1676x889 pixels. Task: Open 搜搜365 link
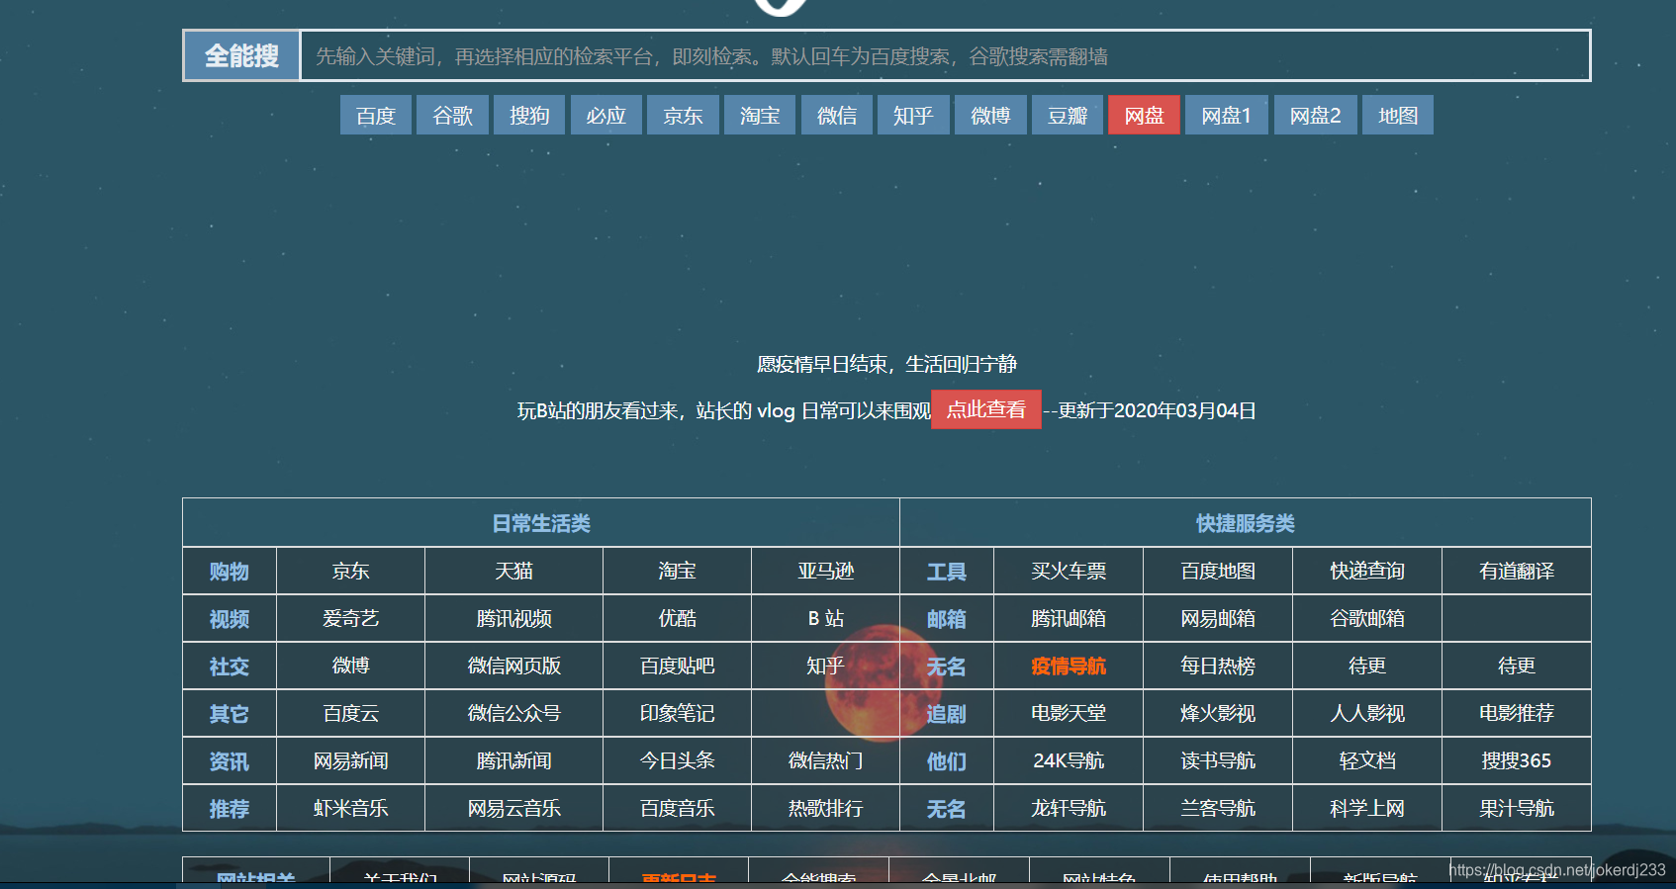1517,760
